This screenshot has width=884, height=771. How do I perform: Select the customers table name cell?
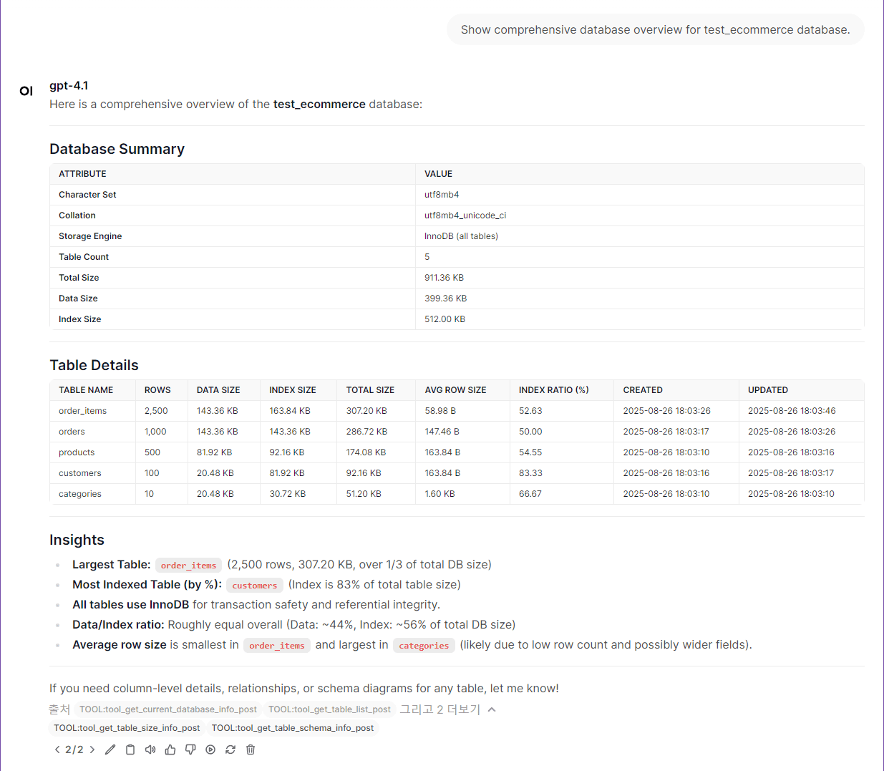tap(93, 473)
